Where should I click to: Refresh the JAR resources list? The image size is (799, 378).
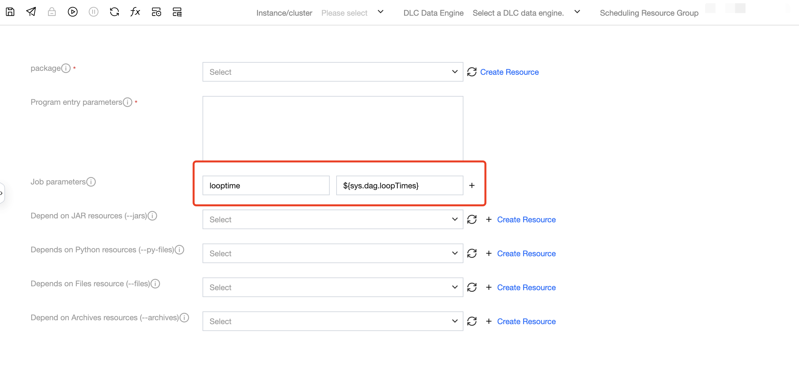(472, 219)
